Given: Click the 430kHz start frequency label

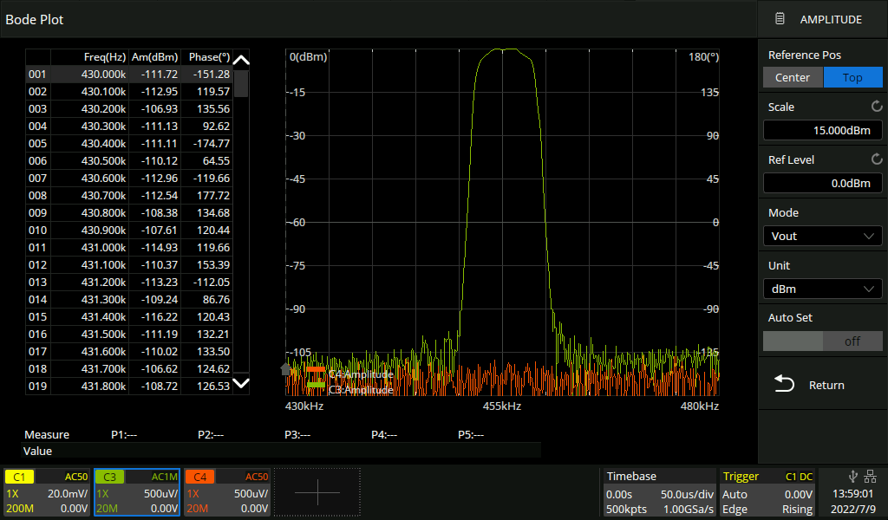Looking at the screenshot, I should click(x=304, y=406).
